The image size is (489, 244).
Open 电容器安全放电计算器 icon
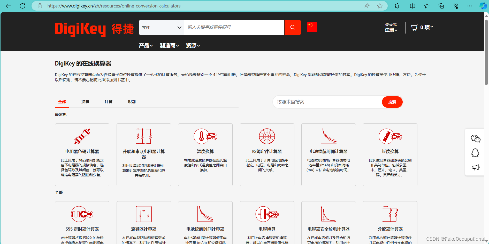[x=328, y=214]
